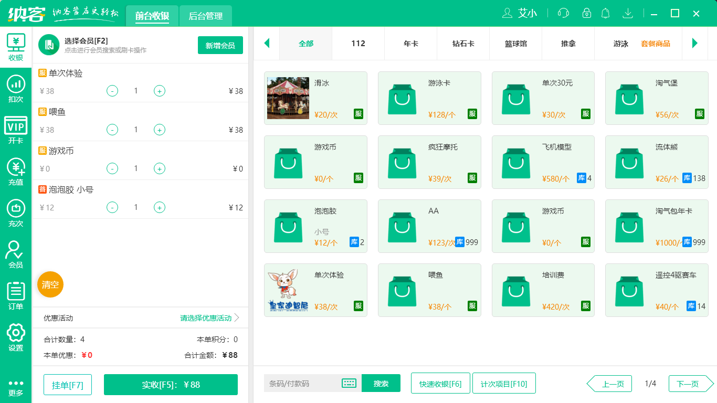This screenshot has width=717, height=403.
Task: Click the 会员 members sidebar icon
Action: 16,250
